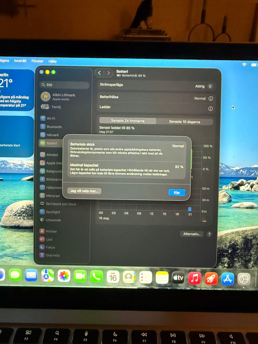The height and width of the screenshot is (344, 258).
Task: Open Apple Intelligence settings entry
Action: (x=51, y=163)
